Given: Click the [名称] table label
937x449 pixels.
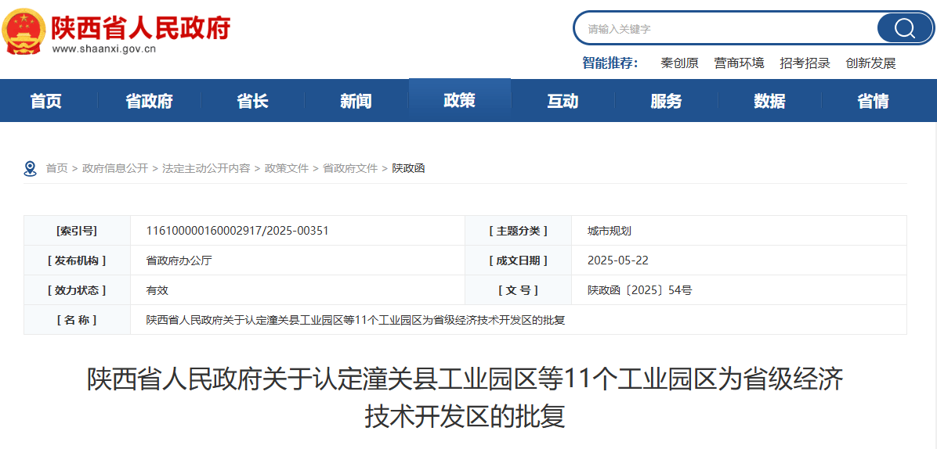Looking at the screenshot, I should [77, 320].
